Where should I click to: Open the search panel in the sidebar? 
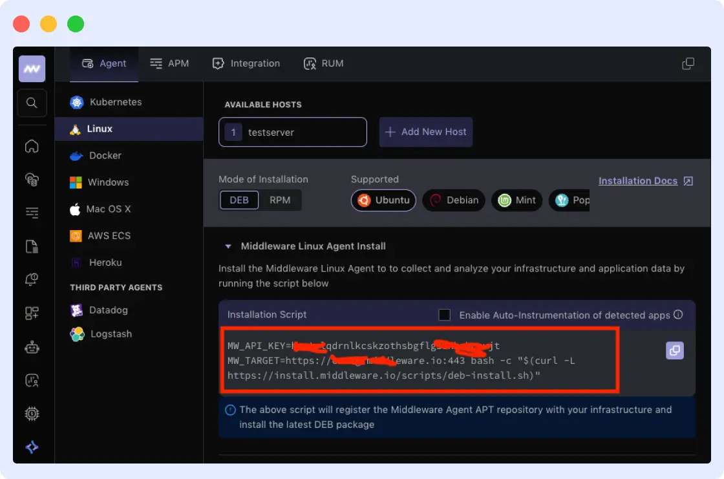click(x=32, y=103)
